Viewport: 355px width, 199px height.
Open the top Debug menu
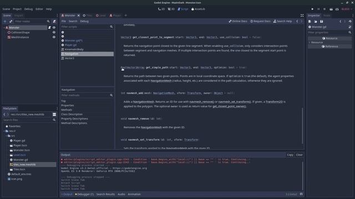28,9
